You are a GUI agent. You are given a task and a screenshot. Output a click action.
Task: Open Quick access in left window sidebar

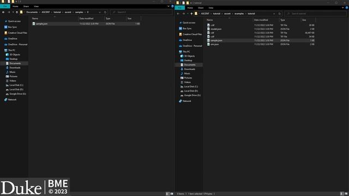pyautogui.click(x=14, y=21)
